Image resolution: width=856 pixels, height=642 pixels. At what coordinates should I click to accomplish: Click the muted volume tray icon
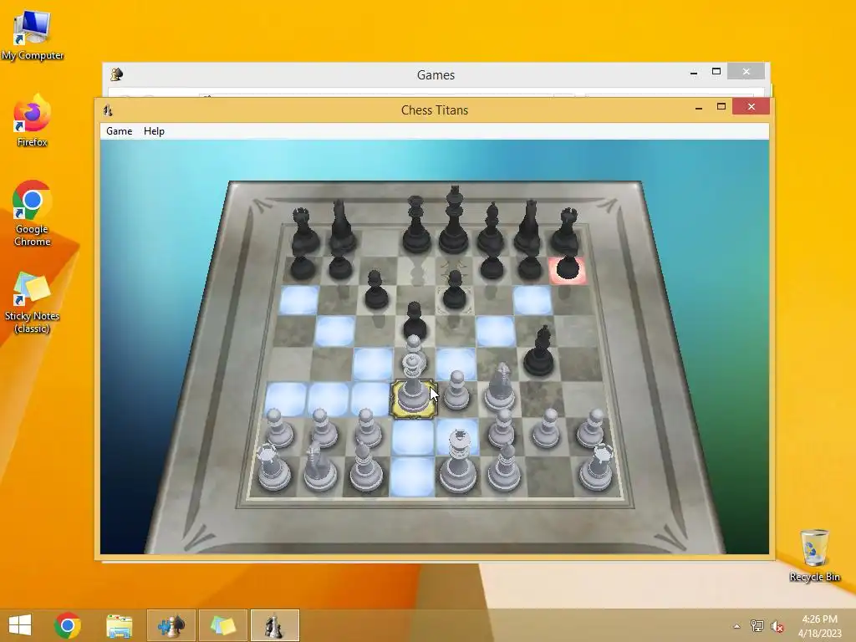[777, 626]
